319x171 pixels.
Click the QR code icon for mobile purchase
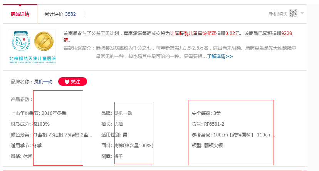(x=294, y=13)
